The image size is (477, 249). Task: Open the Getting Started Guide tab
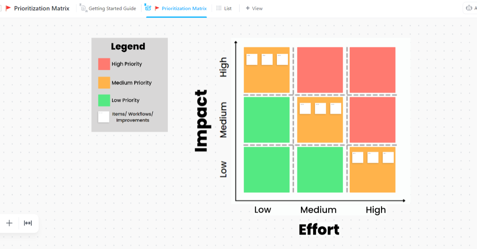(108, 8)
